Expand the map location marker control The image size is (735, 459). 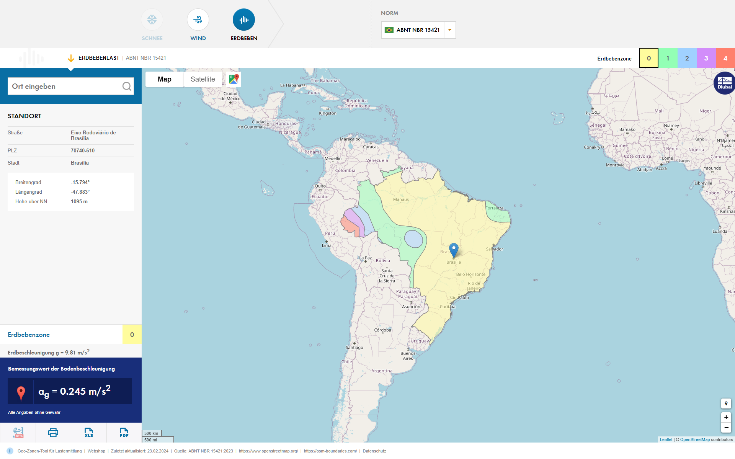pyautogui.click(x=726, y=403)
